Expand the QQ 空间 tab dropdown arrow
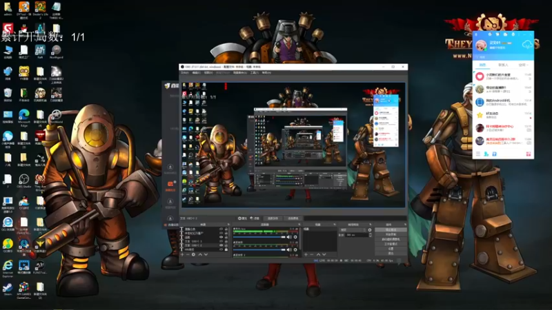 coord(528,65)
